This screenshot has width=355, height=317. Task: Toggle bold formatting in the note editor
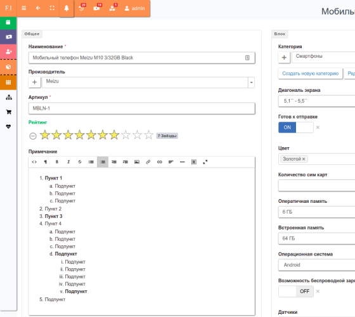point(57,162)
